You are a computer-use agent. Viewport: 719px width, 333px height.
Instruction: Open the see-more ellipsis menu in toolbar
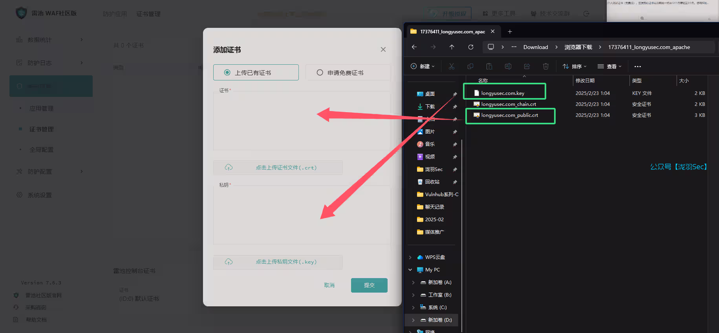(637, 66)
